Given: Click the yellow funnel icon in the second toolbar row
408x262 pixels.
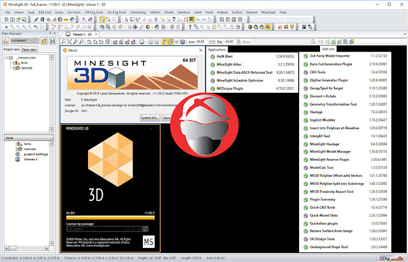Looking at the screenshot, I should click(x=292, y=27).
